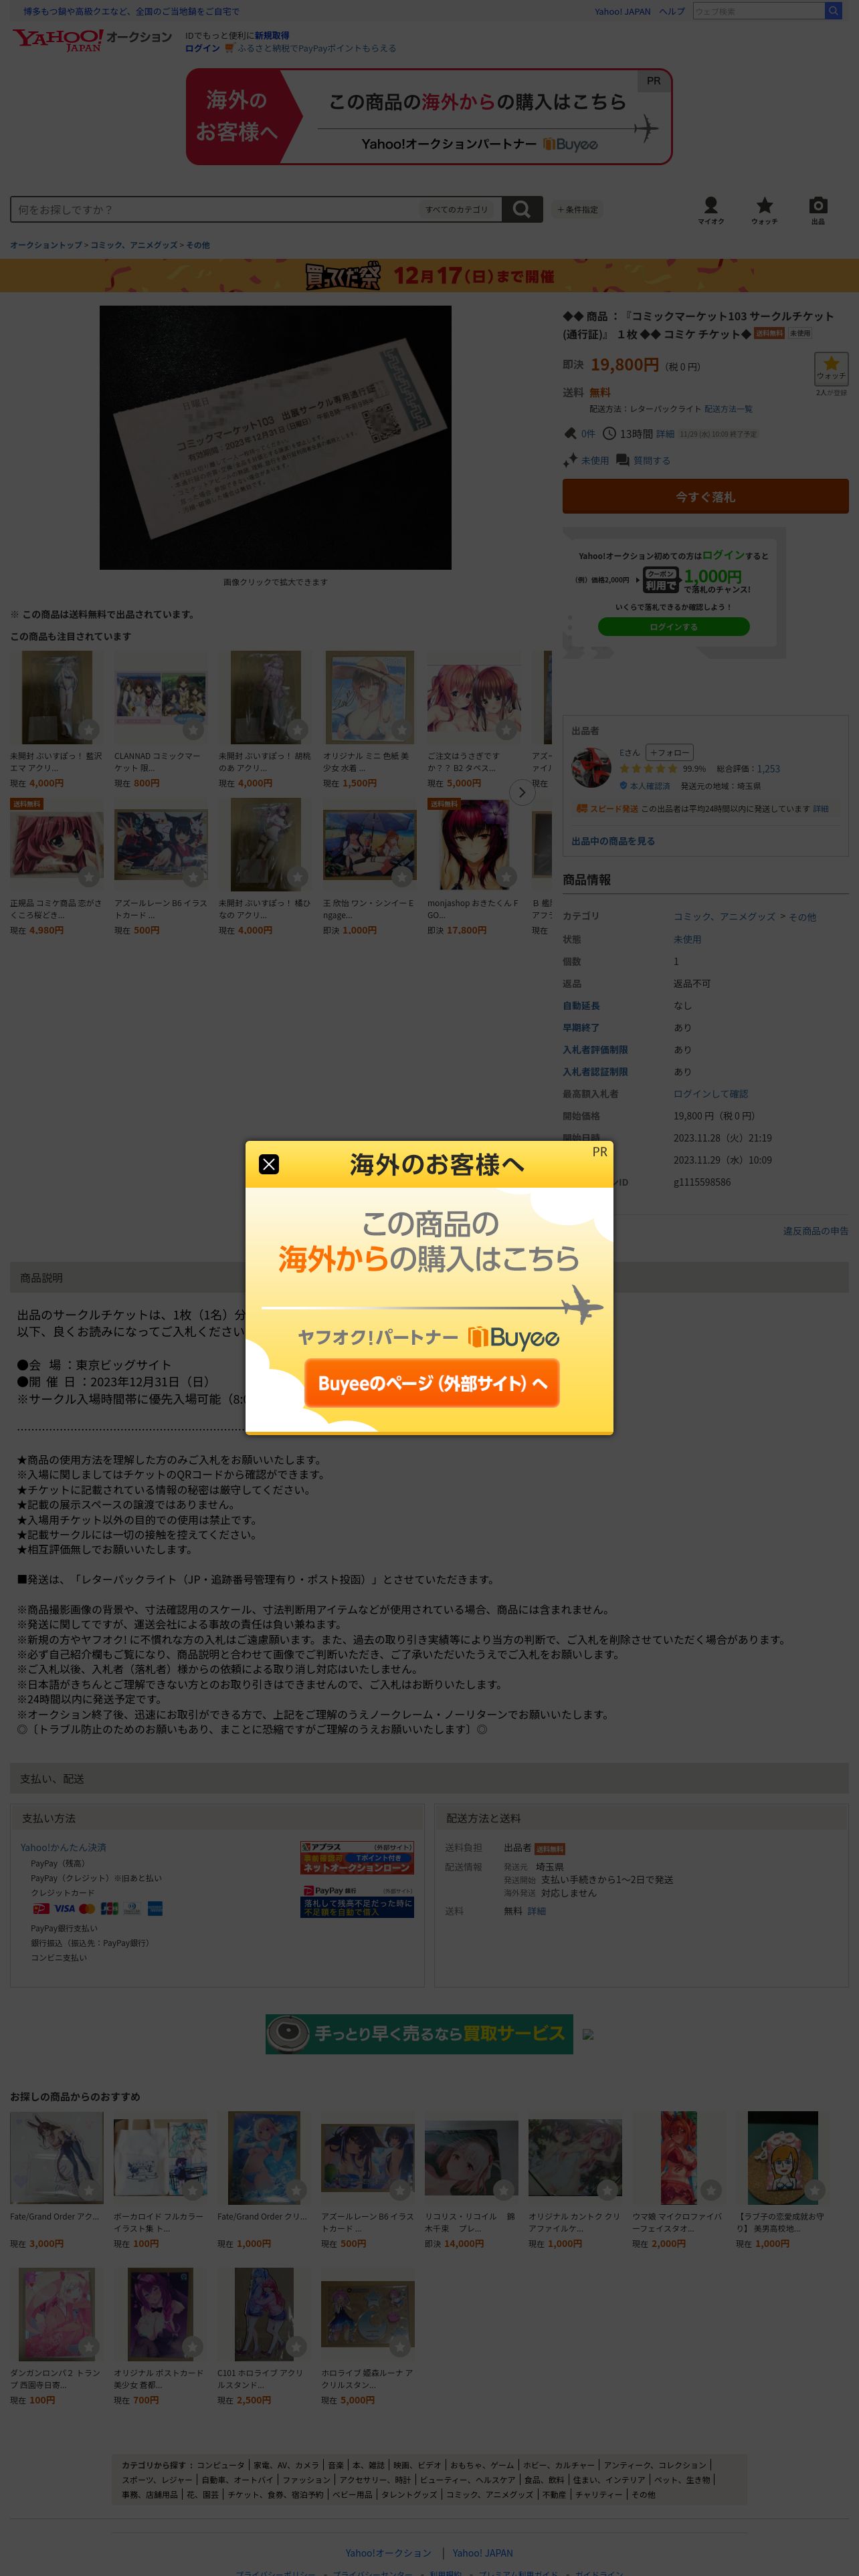Image resolution: width=859 pixels, height=2576 pixels.
Task: Open the monjashop 17,800 yen item
Action: click(474, 867)
